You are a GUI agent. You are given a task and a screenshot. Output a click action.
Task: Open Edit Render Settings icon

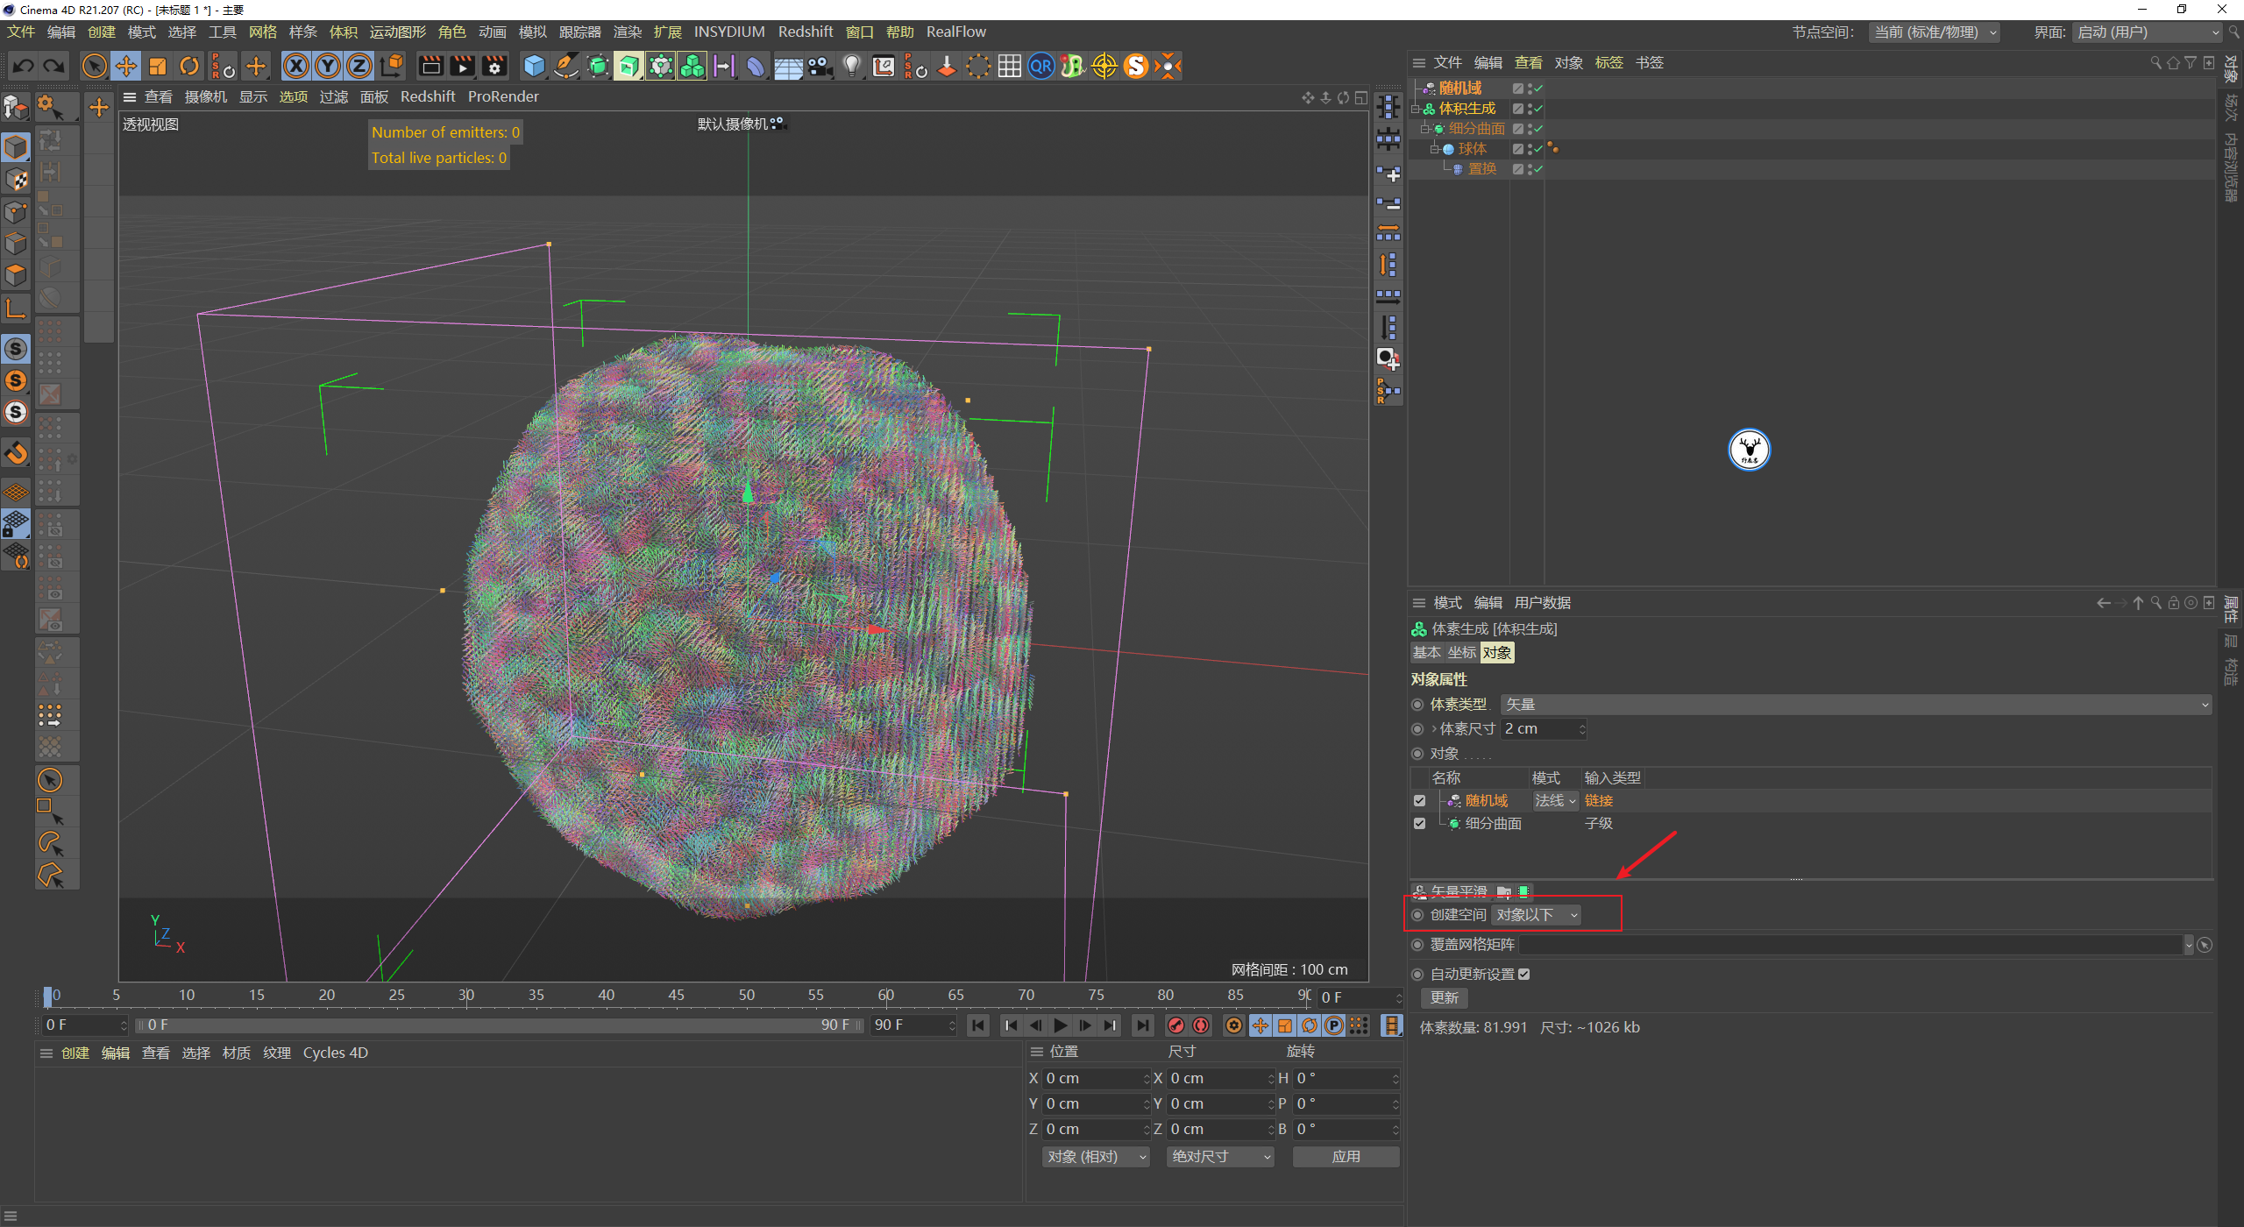tap(494, 66)
